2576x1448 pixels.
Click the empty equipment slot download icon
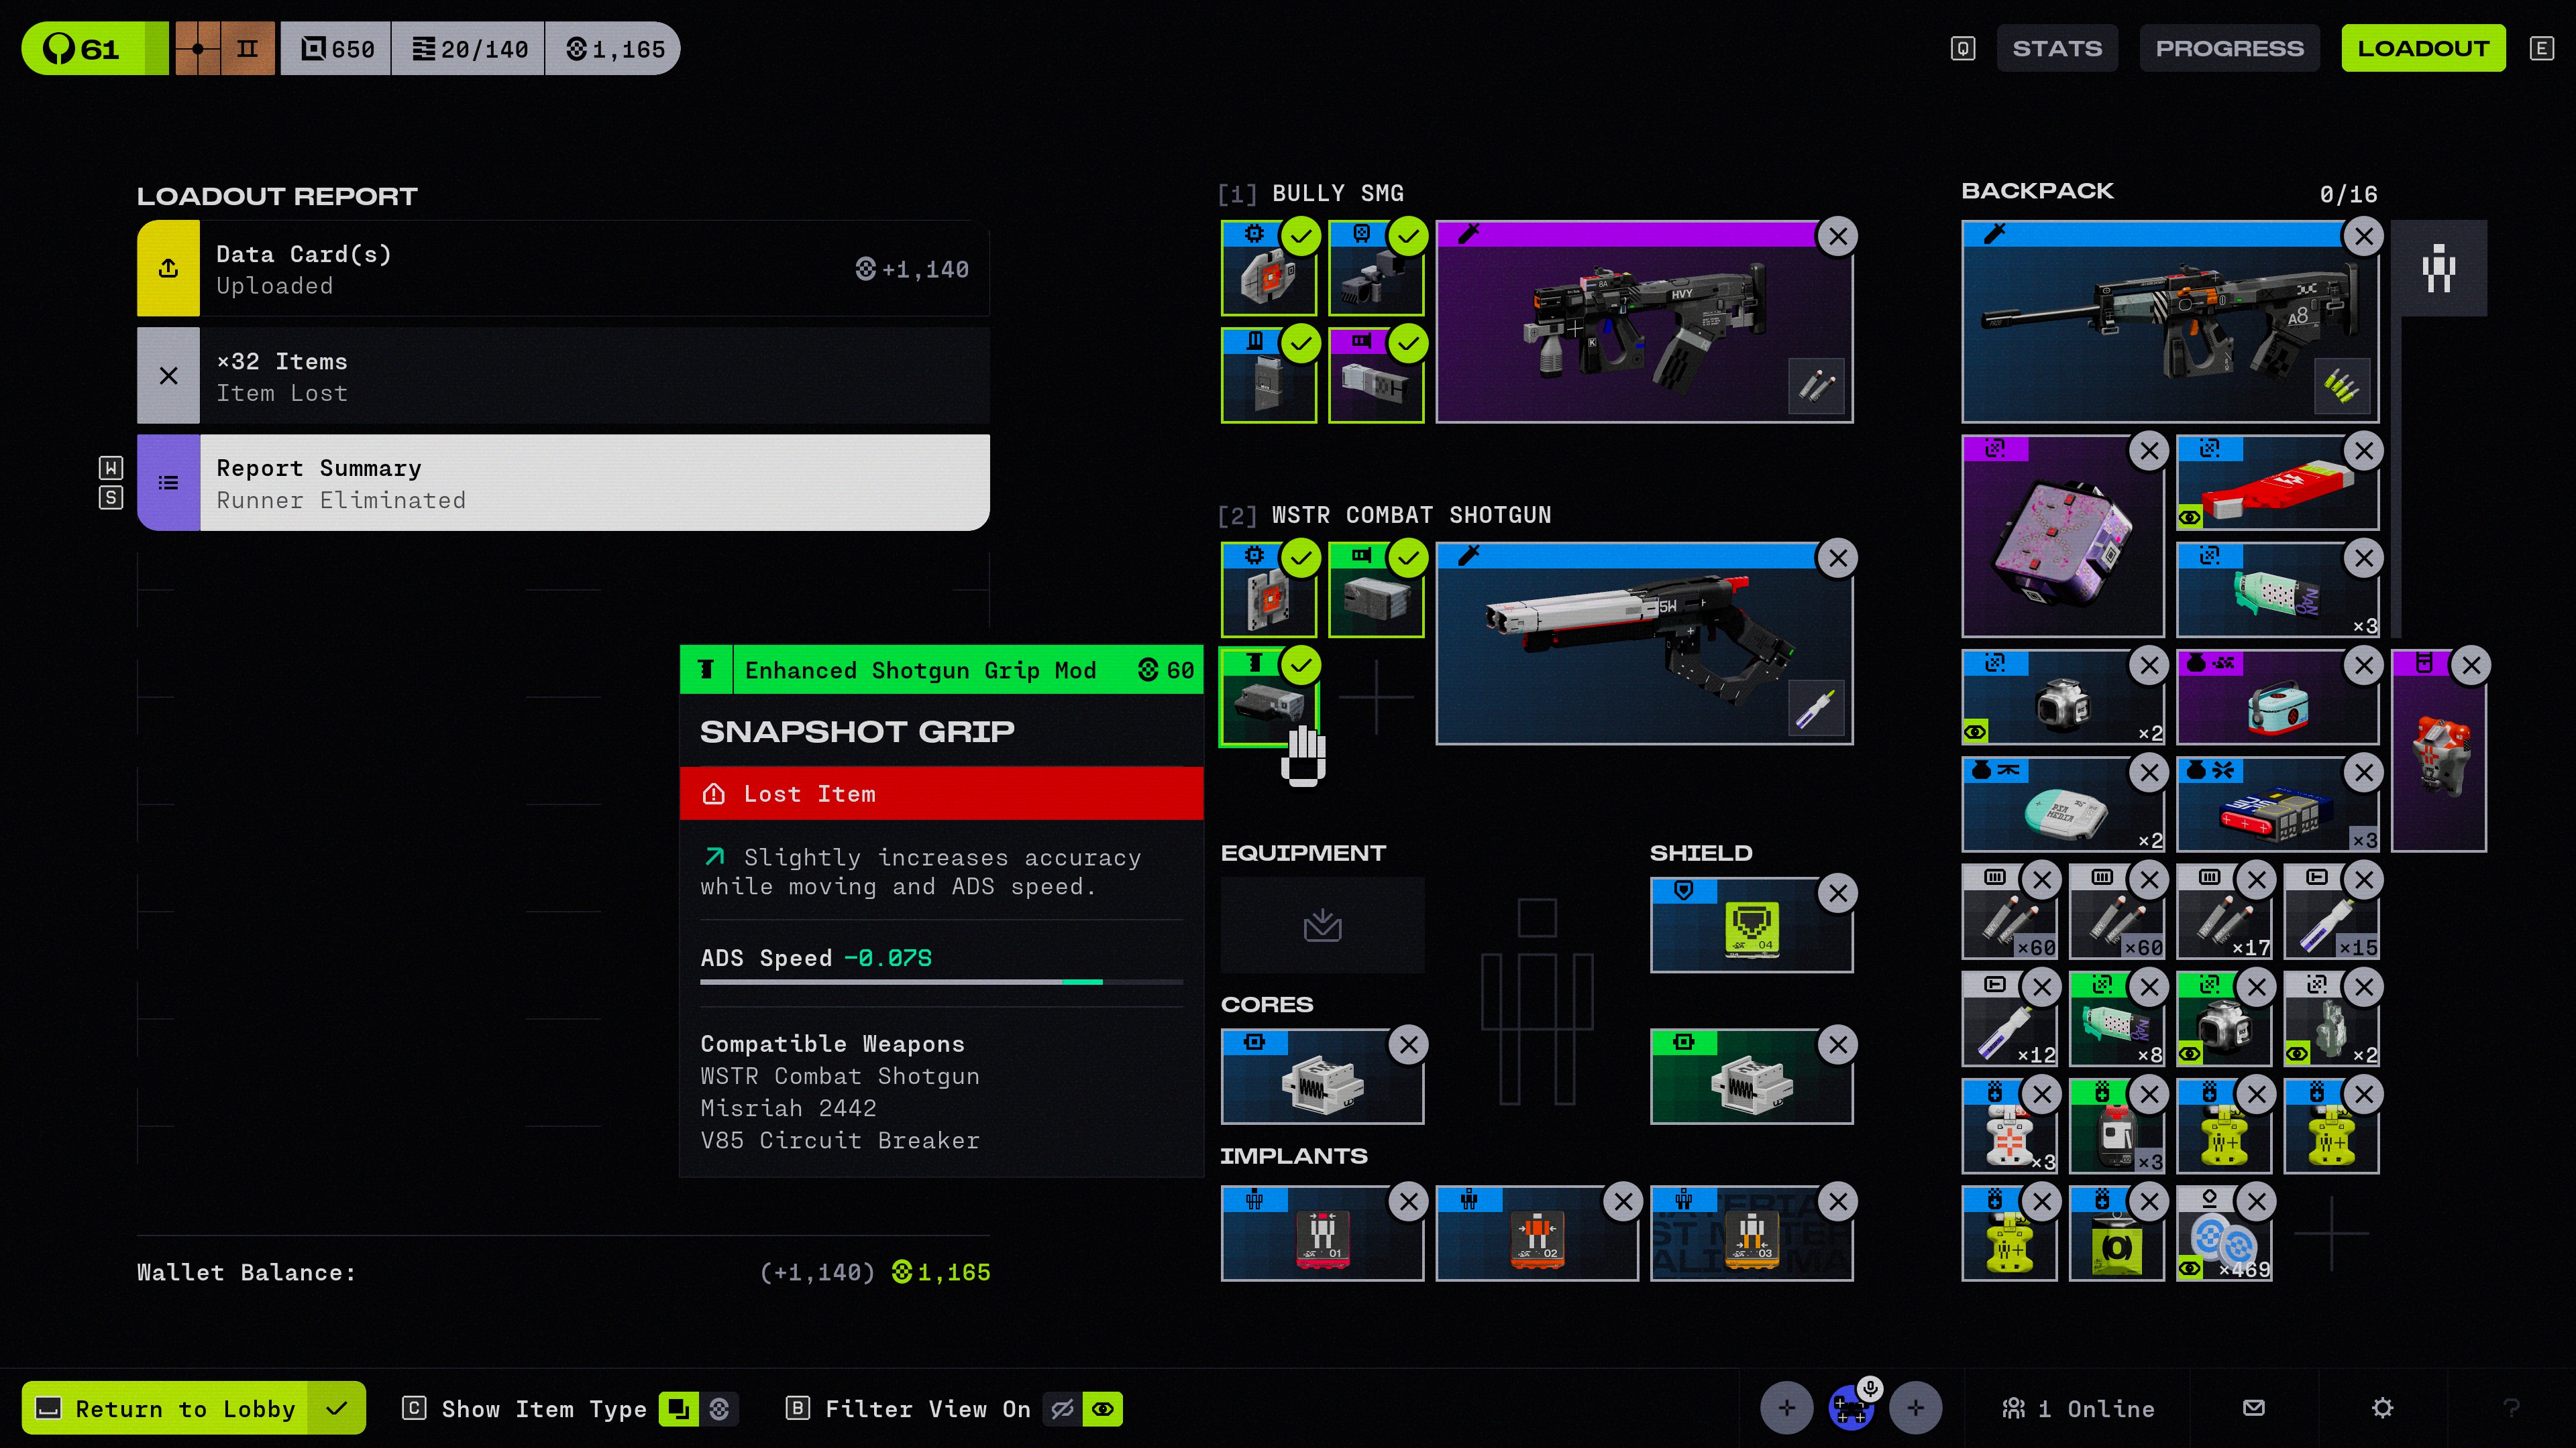click(1322, 925)
